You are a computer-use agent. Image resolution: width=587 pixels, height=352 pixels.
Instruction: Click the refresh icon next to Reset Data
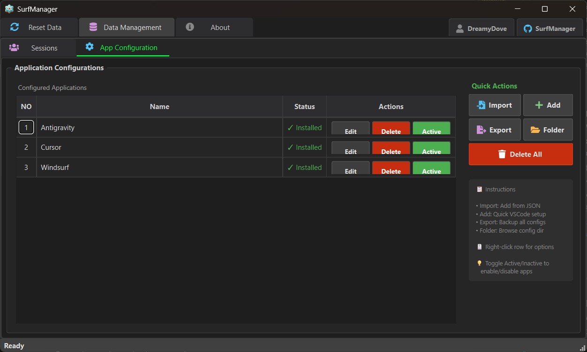pos(15,27)
